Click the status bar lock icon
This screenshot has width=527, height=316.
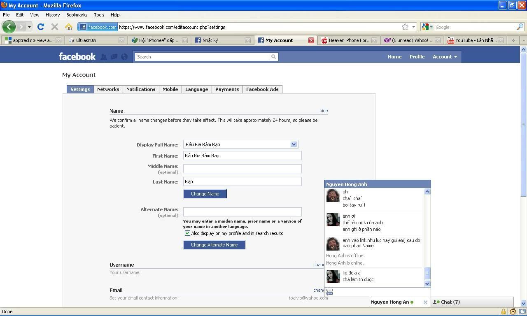click(x=504, y=311)
